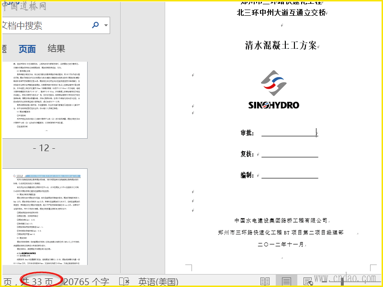This screenshot has height=287, width=383.
Task: Click the proofing errors book icon
Action: [x=124, y=281]
